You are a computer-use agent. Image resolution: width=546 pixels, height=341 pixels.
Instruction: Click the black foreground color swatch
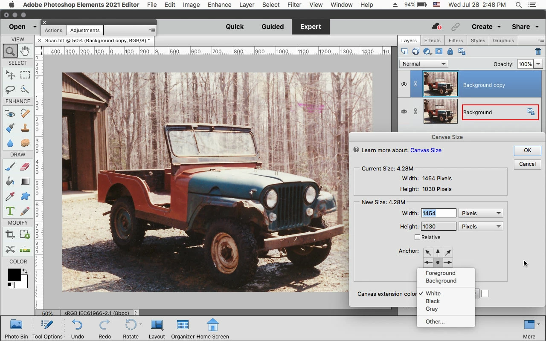14,275
